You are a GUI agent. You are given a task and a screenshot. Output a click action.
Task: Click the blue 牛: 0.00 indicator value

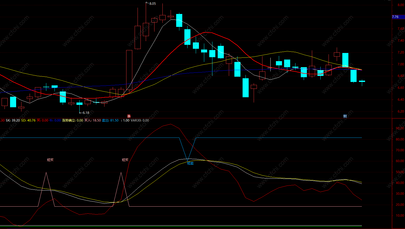pos(55,120)
